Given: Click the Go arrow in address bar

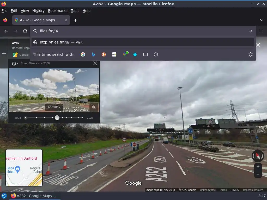Looking at the screenshot, I should coord(251,31).
